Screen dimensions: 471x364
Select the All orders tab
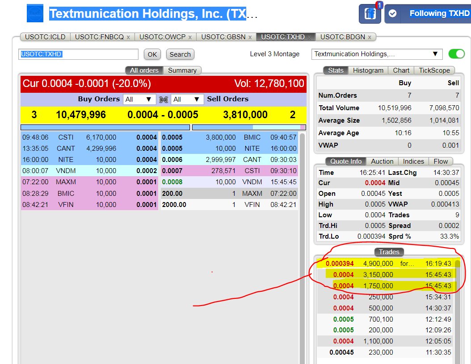144,70
